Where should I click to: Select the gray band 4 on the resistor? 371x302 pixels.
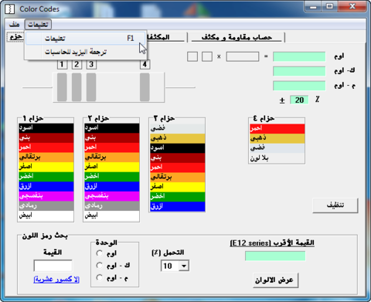tap(145, 87)
